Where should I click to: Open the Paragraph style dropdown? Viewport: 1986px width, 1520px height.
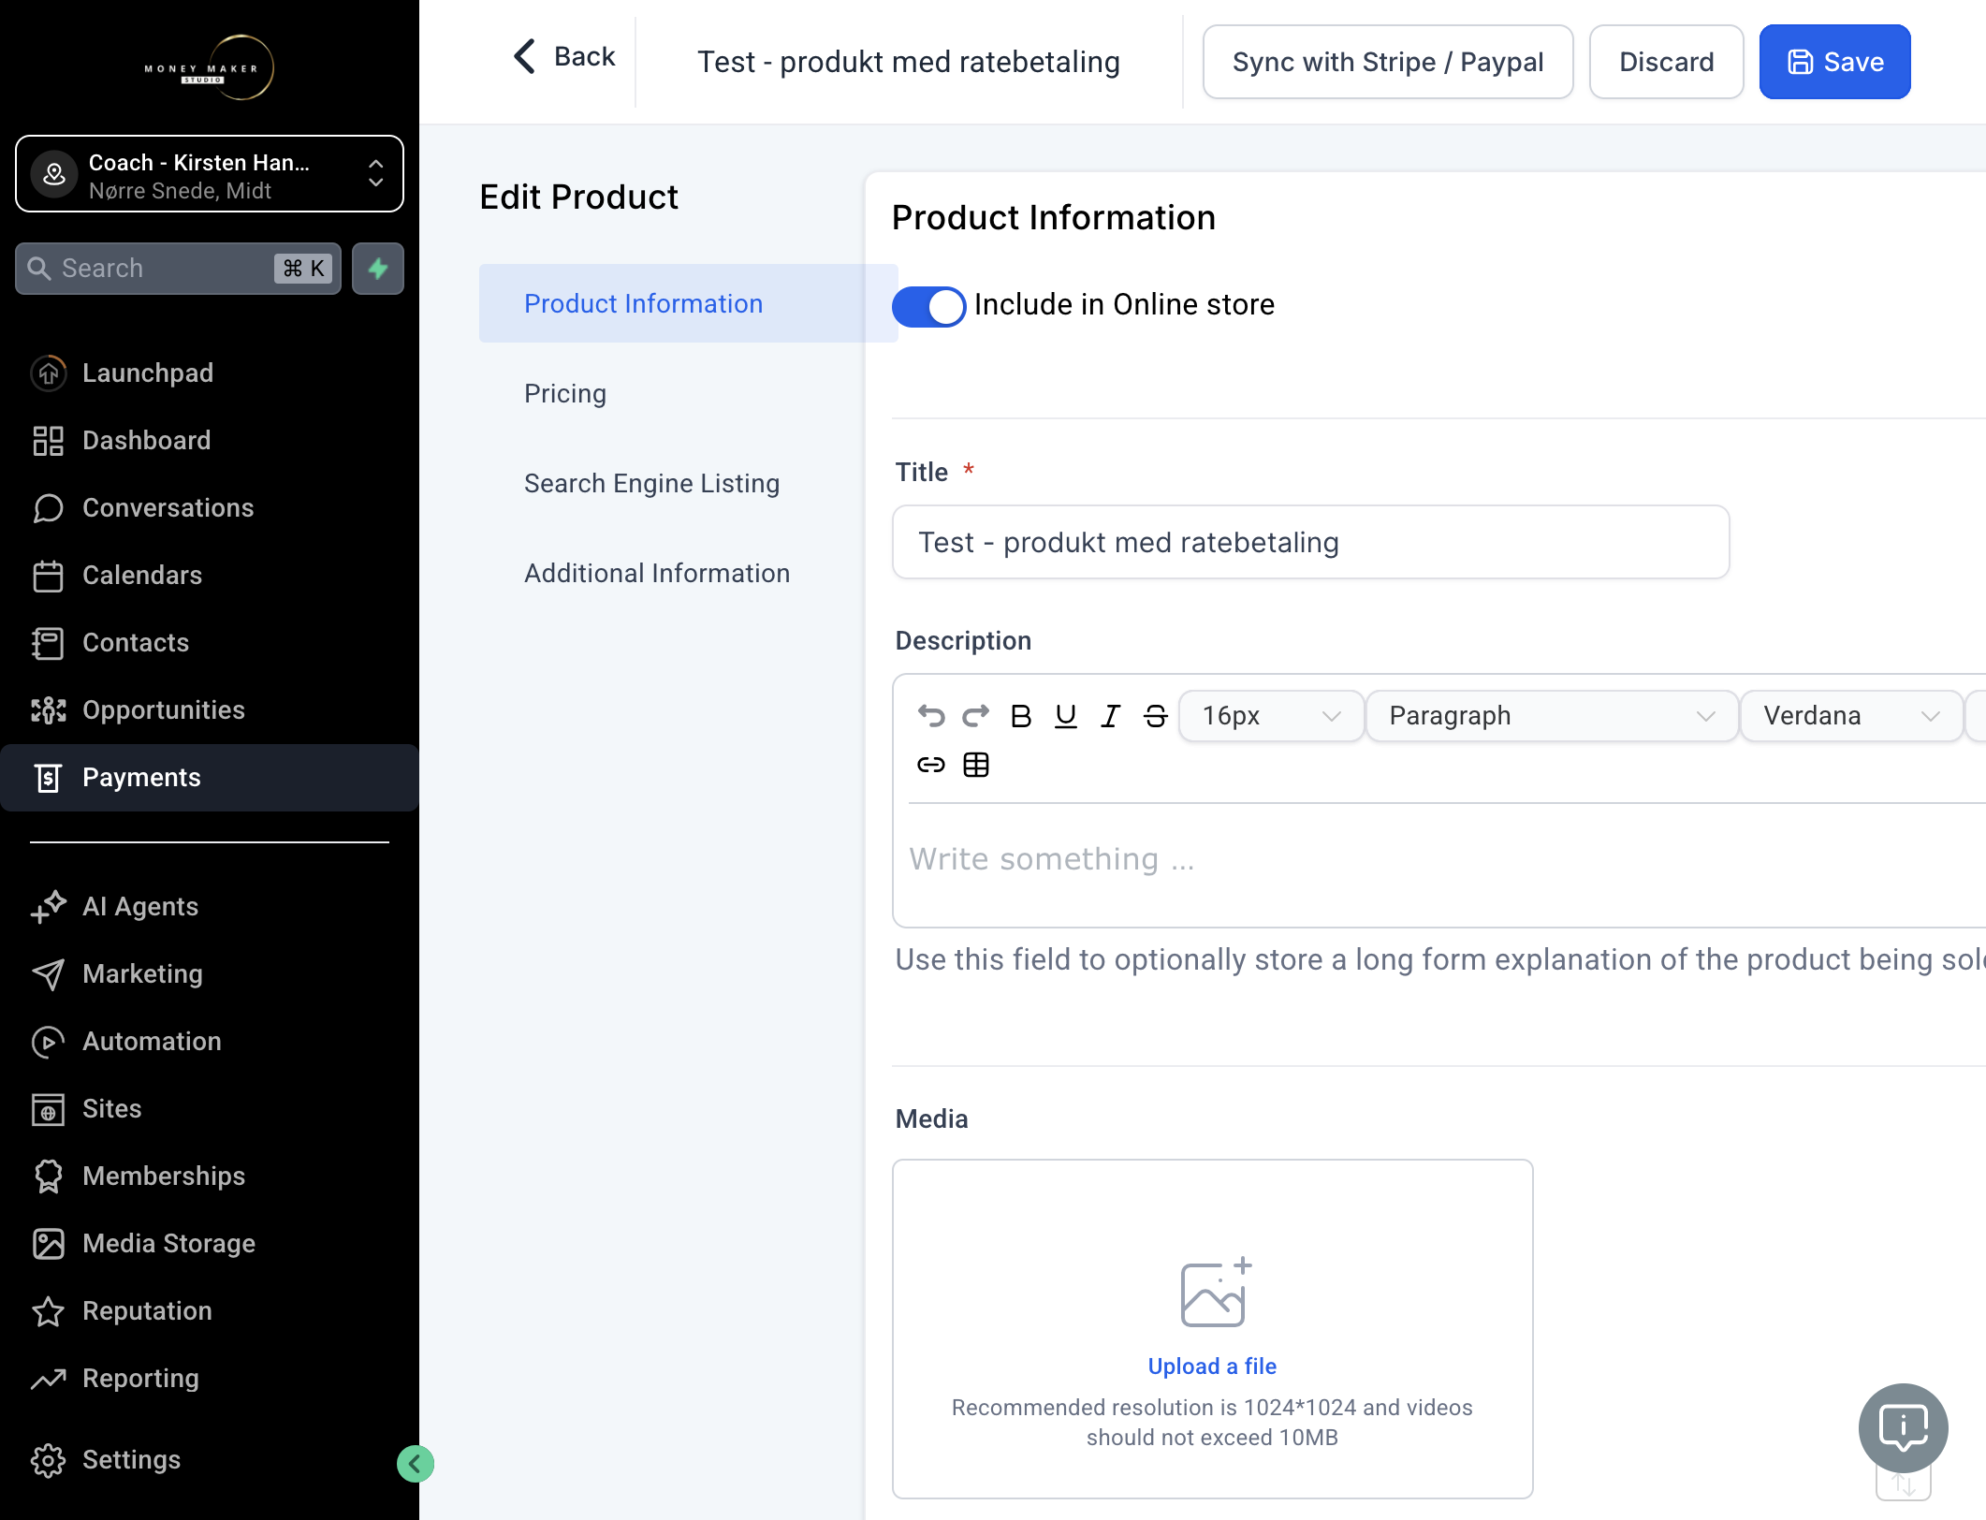tap(1552, 716)
